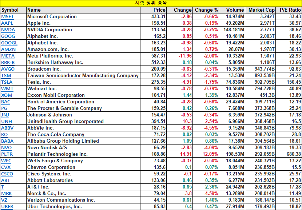Open the UNH ticker link
This screenshot has width=302, height=210.
7,121
